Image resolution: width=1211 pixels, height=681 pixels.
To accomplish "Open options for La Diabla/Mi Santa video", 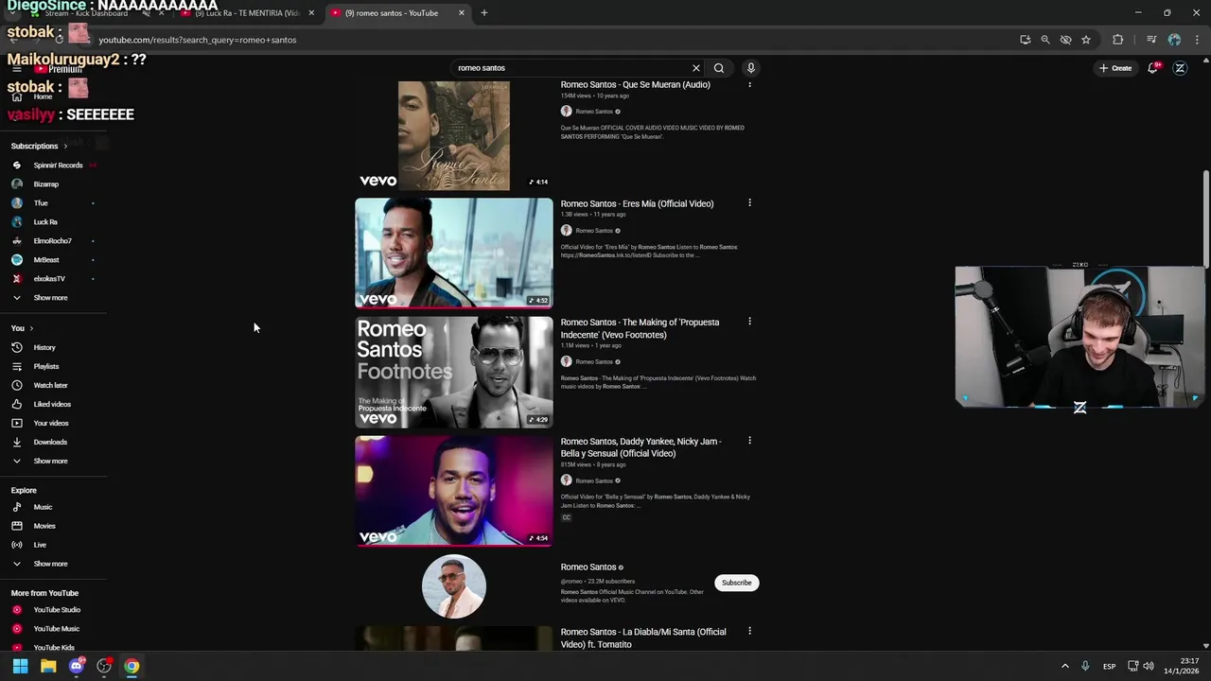I will click(x=749, y=631).
